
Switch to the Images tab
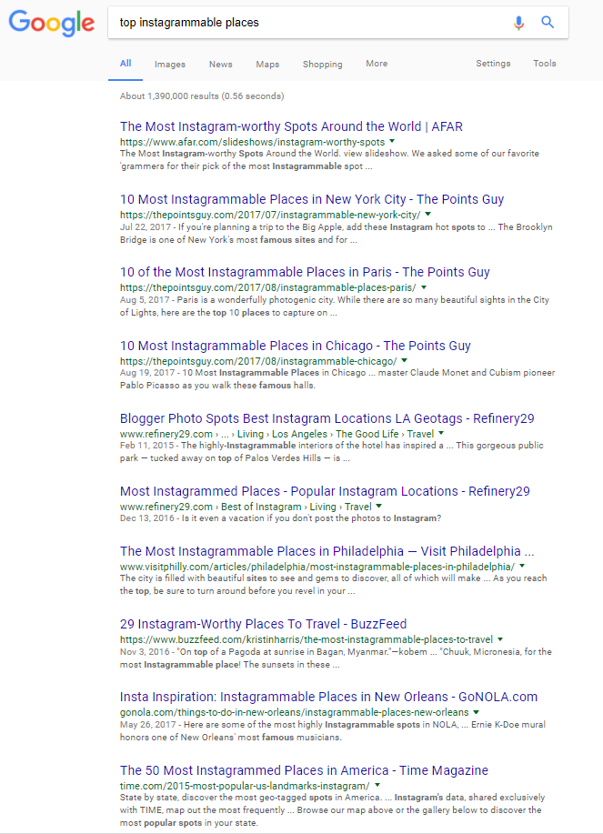[170, 64]
